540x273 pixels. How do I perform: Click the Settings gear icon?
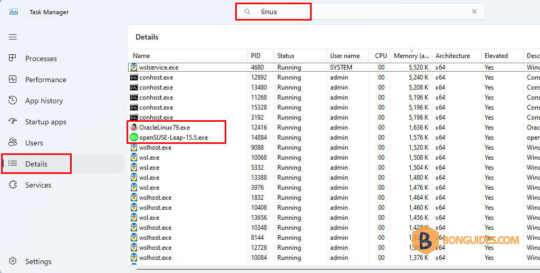point(13,261)
